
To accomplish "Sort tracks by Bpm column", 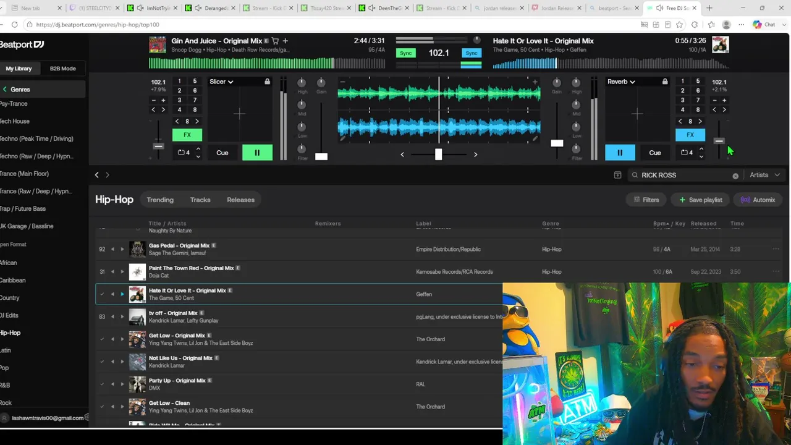I will pos(660,224).
